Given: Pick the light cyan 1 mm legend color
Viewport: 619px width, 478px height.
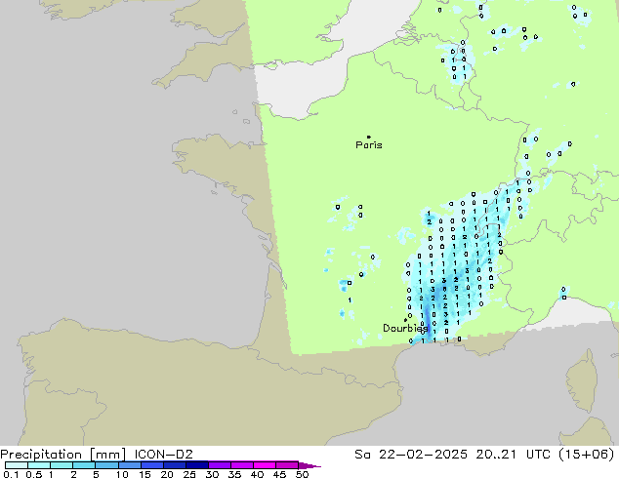Looking at the screenshot, I should pyautogui.click(x=61, y=465).
